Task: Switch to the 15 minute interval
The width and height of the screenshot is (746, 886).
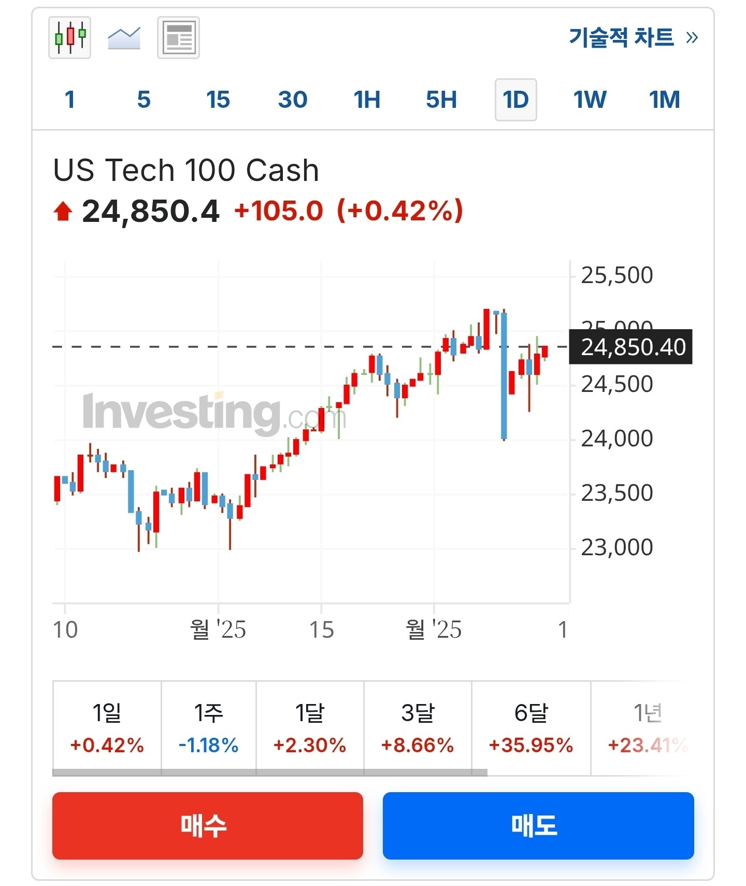Action: [218, 100]
